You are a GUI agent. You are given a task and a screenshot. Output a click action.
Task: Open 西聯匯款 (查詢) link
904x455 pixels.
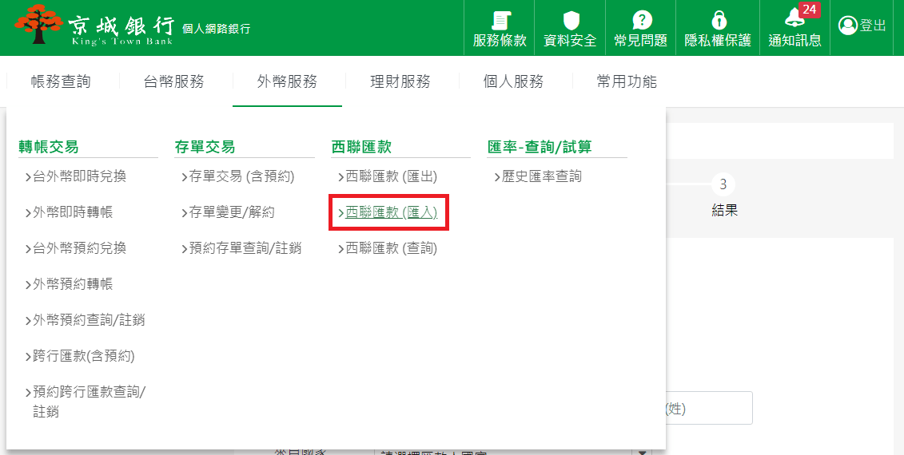click(391, 248)
